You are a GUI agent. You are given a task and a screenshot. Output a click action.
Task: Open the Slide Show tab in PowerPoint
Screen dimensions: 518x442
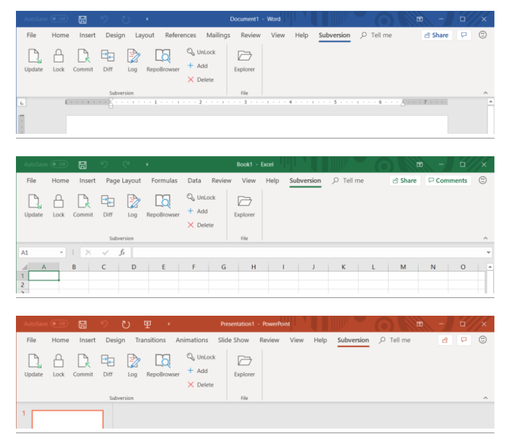[x=233, y=340]
